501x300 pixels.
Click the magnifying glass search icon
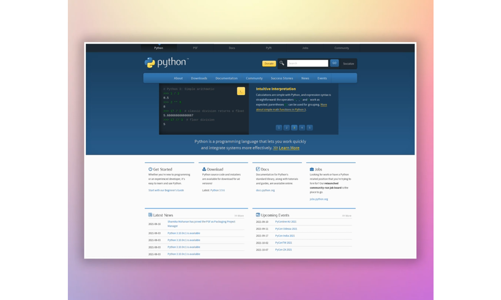point(282,63)
